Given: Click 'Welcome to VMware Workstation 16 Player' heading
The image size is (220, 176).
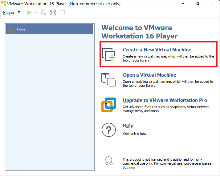Looking at the screenshot, I should (x=140, y=32).
